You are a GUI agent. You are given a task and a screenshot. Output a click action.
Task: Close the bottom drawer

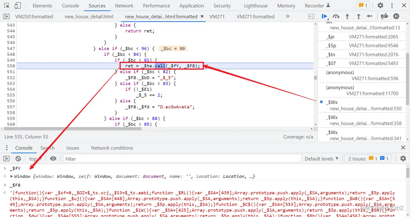click(x=403, y=148)
